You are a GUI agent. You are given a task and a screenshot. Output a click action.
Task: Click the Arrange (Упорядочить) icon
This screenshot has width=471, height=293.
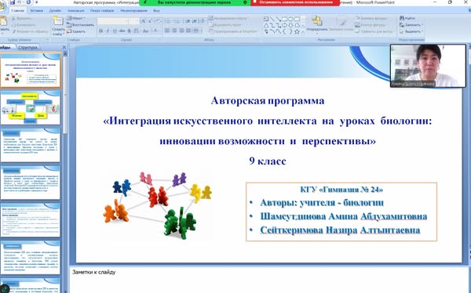[317, 24]
